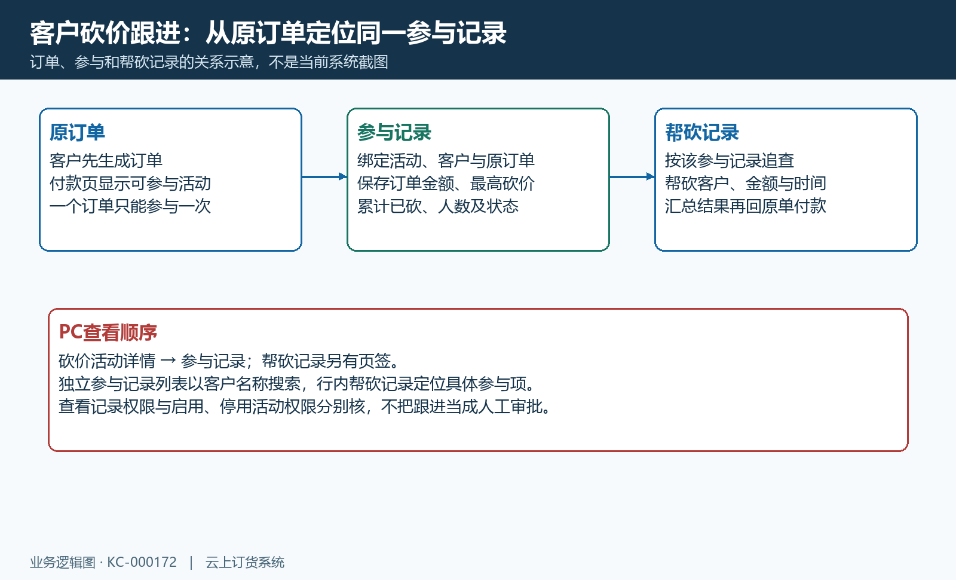Click the line 累计已砍、人数及状态
Image resolution: width=956 pixels, height=580 pixels.
tap(438, 206)
